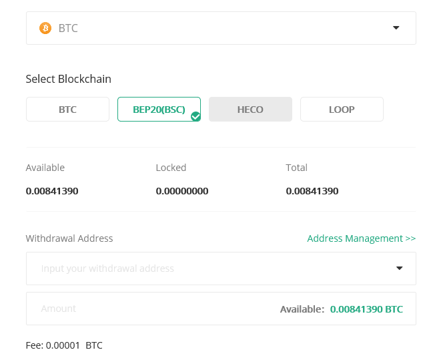The image size is (431, 356).
Task: Select the BEP20(BSC) blockchain option
Action: pos(159,110)
